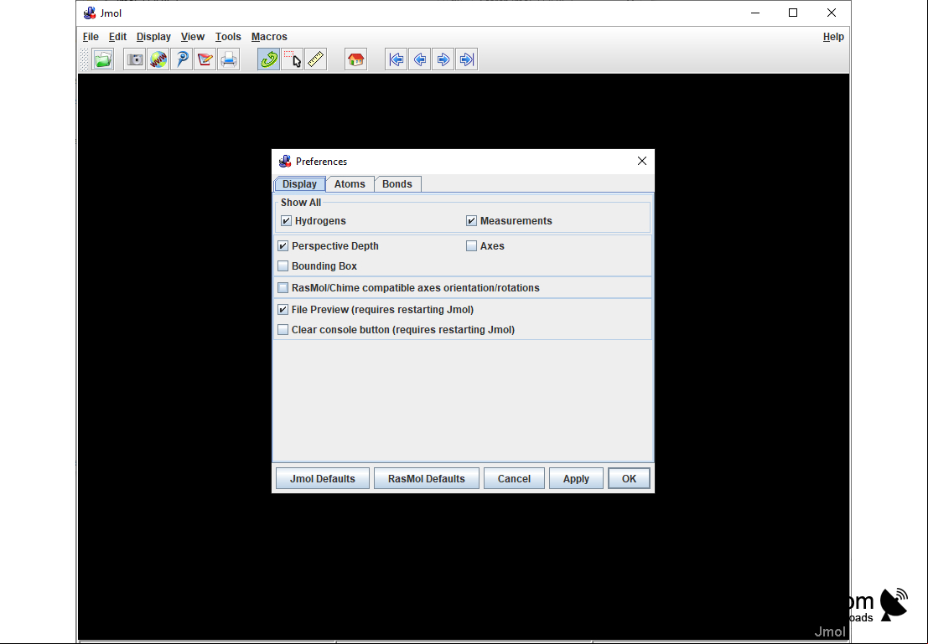This screenshot has height=644, width=928.
Task: Open the File menu
Action: click(91, 37)
